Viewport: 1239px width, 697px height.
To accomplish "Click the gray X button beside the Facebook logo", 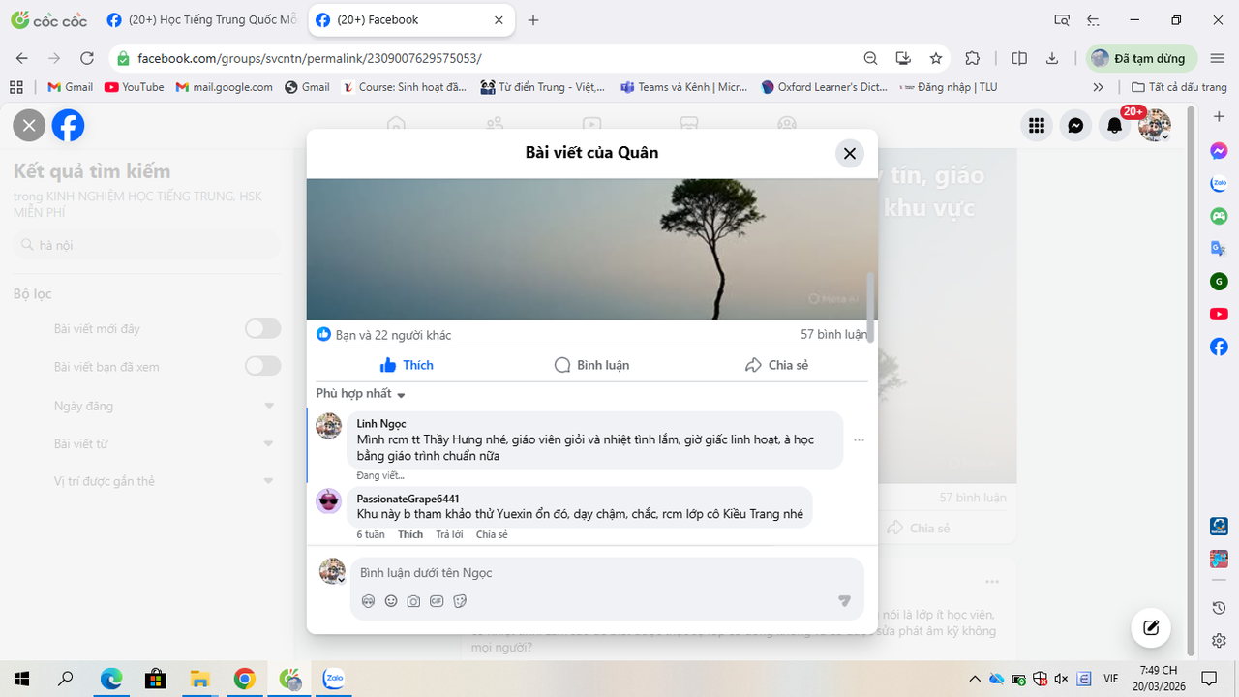I will pos(29,125).
